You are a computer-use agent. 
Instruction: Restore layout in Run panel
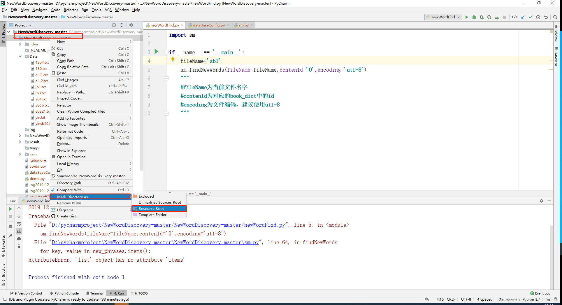(x=10, y=226)
